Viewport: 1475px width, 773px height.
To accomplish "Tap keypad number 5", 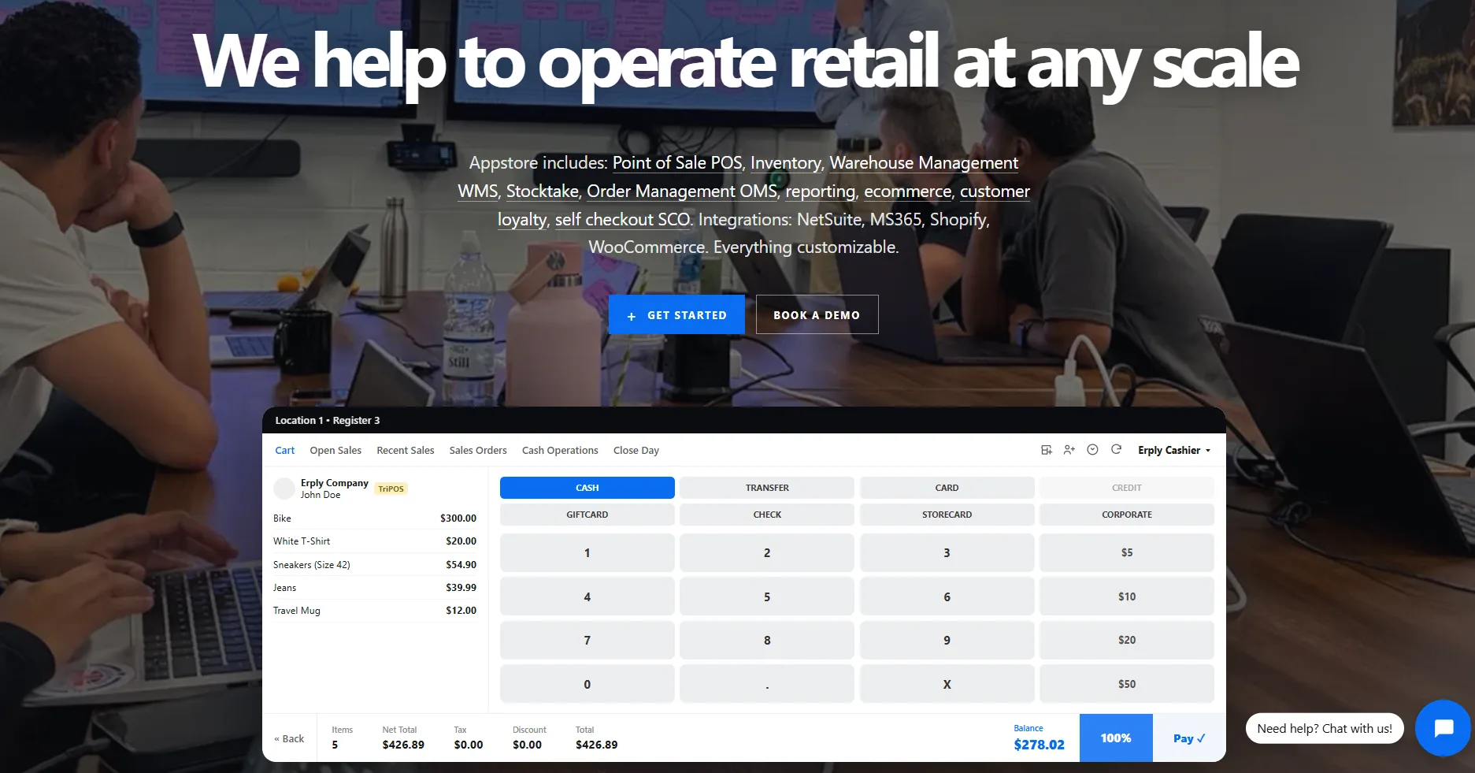I will (x=767, y=596).
